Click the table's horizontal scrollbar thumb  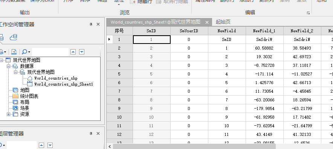pos(194,146)
